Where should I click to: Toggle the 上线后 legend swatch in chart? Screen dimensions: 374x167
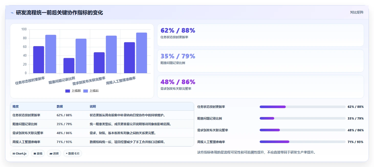pos(86,91)
